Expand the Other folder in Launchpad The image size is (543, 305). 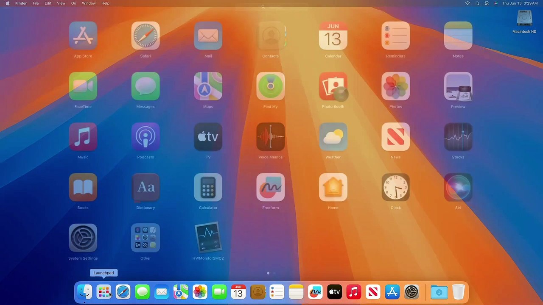point(146,238)
